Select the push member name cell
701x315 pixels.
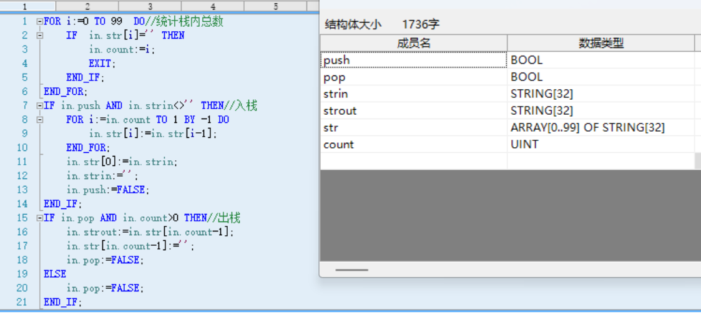[413, 61]
